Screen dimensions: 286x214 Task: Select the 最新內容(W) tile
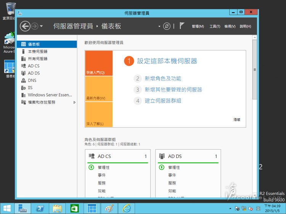click(99, 89)
